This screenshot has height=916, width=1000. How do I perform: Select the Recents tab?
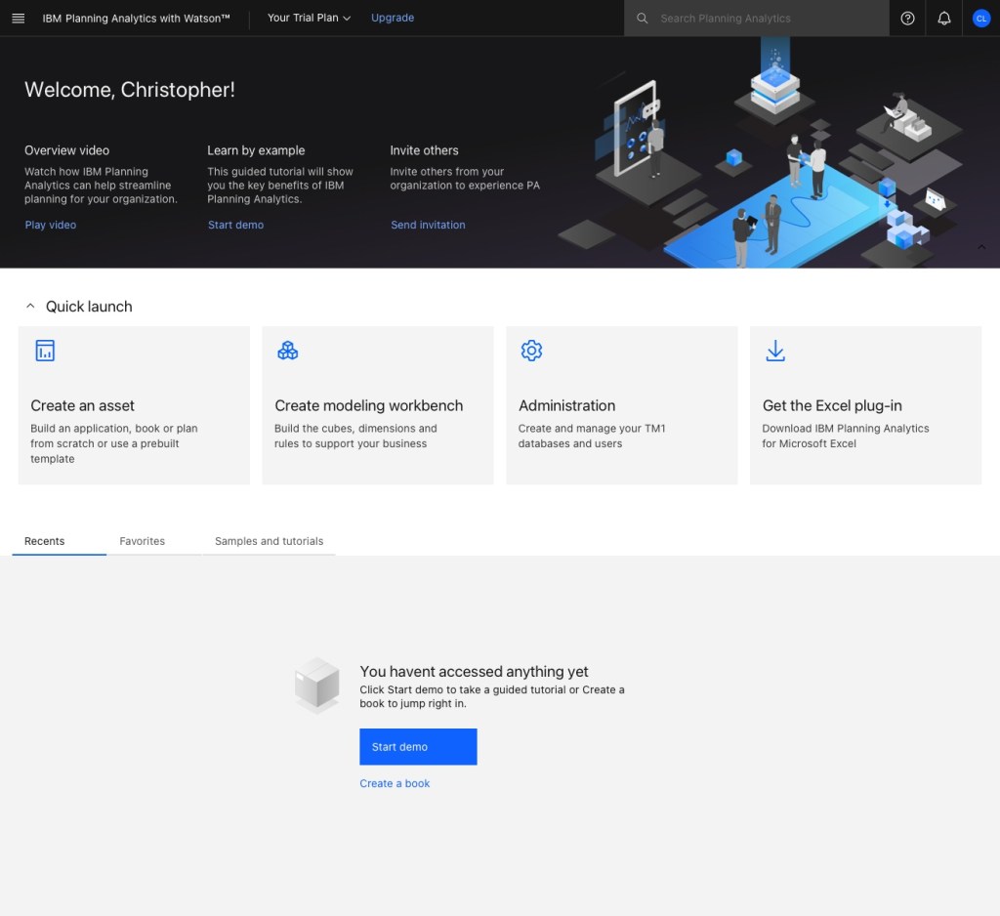point(45,541)
